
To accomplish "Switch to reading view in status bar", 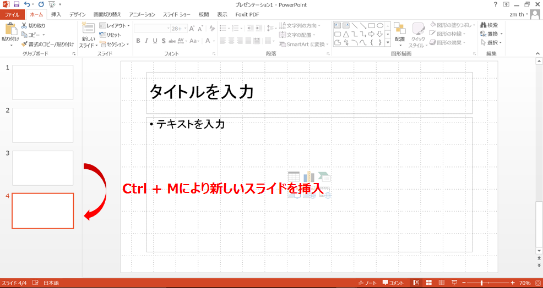I will coord(442,283).
